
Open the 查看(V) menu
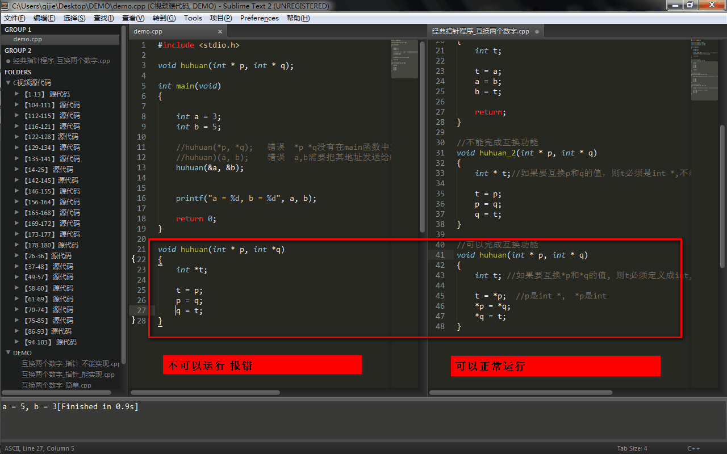pos(133,18)
